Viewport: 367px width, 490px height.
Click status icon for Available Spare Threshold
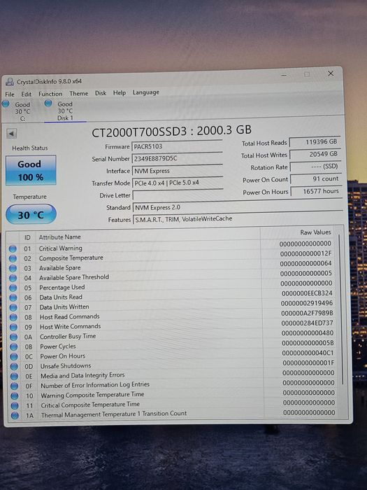[x=13, y=278]
